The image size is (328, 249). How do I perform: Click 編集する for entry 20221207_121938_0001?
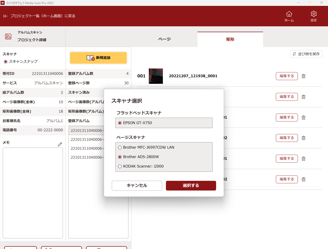point(287,76)
